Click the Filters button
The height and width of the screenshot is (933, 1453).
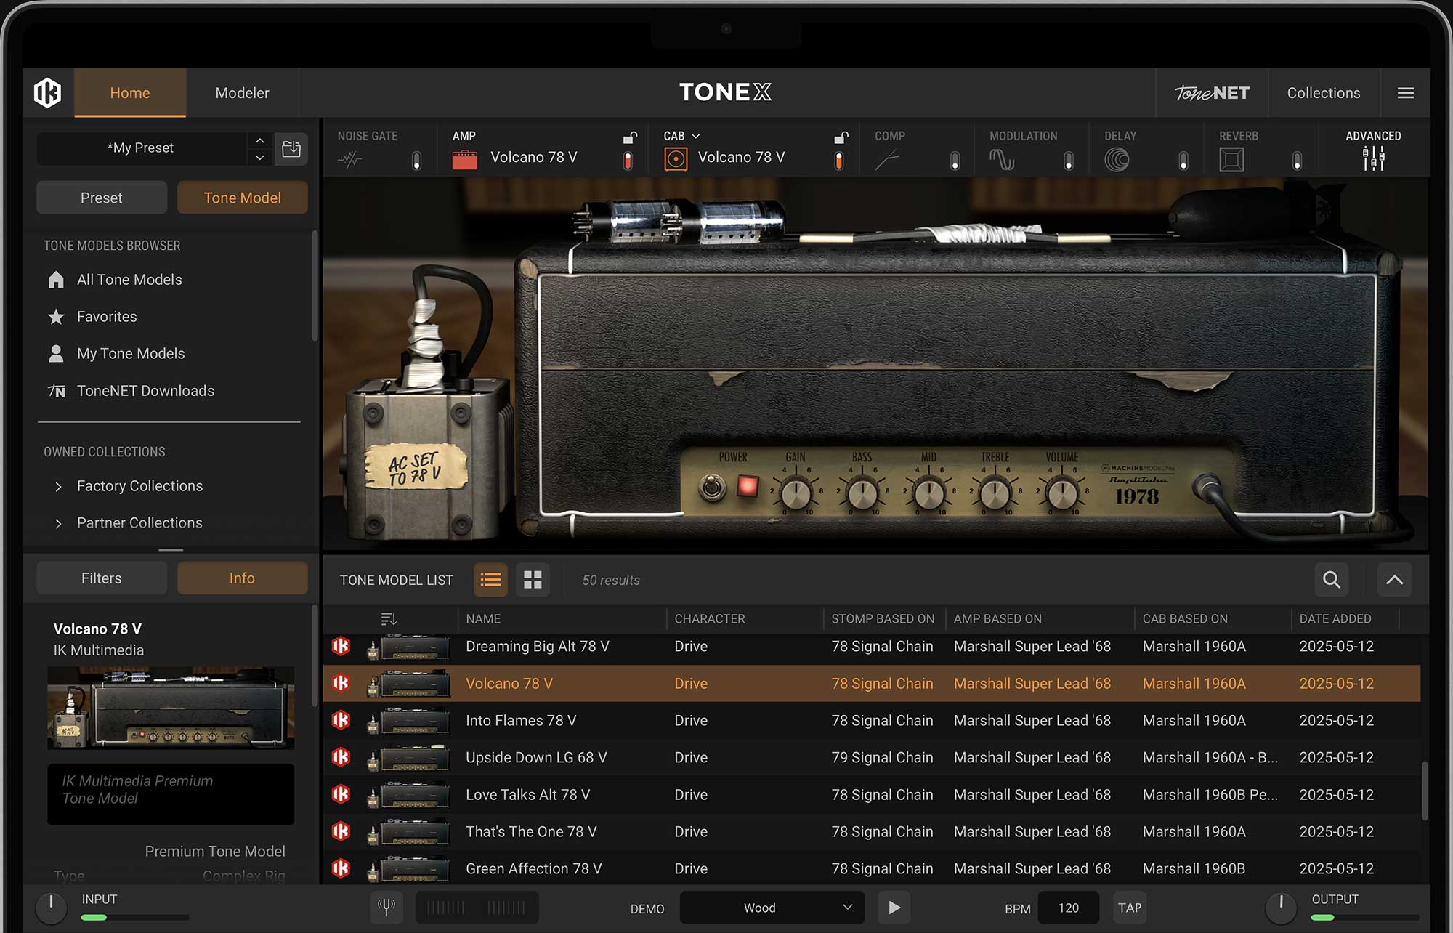(101, 578)
